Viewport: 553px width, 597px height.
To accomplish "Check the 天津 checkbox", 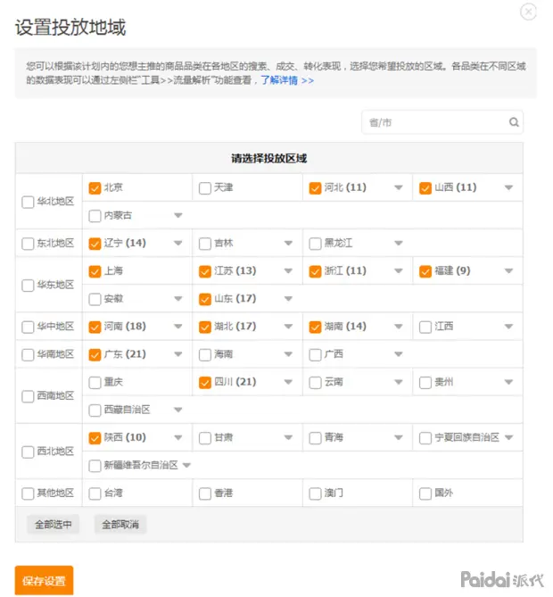I will coord(205,188).
